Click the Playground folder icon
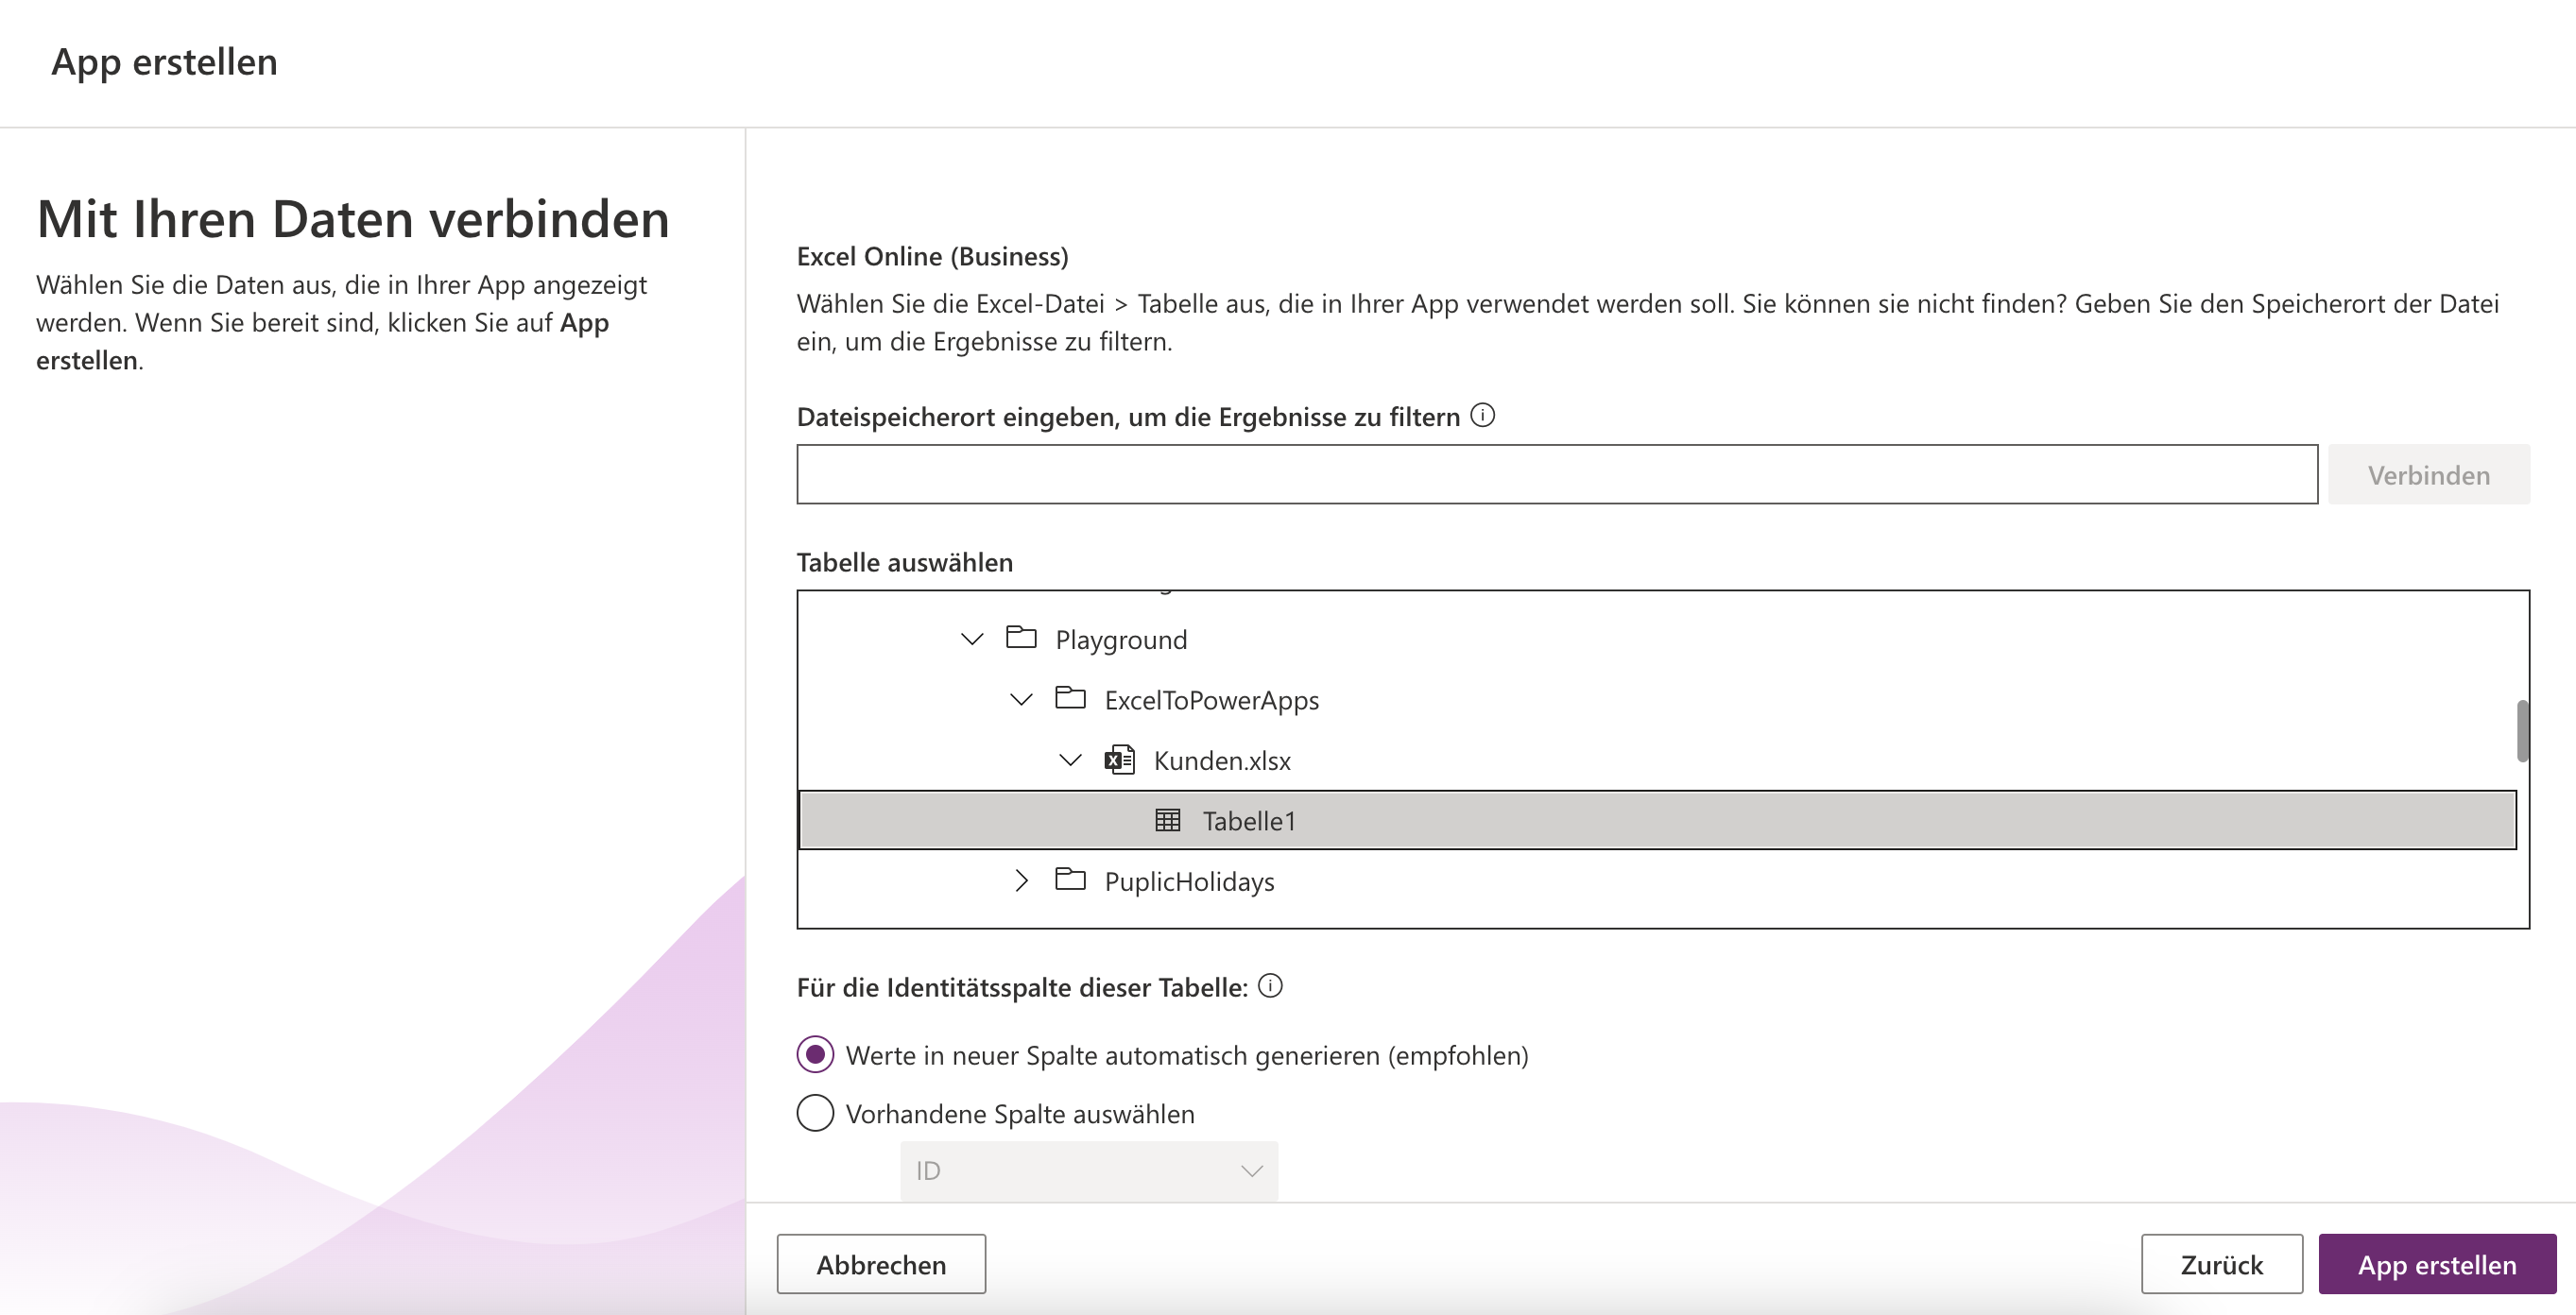The width and height of the screenshot is (2576, 1315). pos(1021,637)
